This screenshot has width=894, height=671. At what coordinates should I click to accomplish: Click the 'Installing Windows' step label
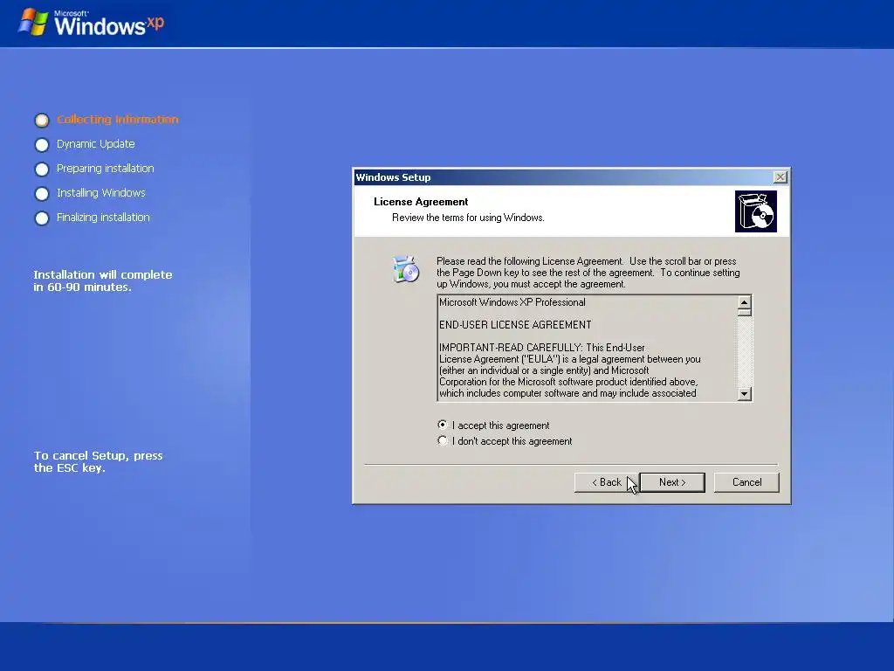101,193
